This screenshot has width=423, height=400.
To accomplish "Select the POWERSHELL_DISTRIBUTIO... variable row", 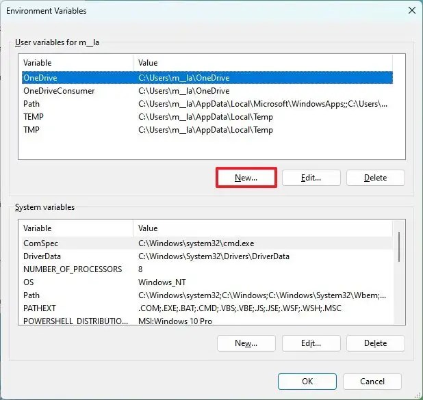I will coord(207,321).
